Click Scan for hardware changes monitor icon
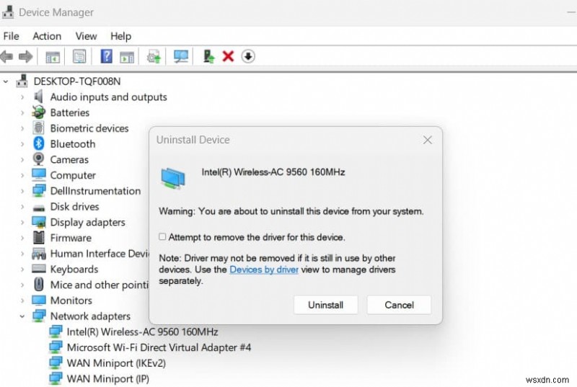577x387 pixels. (181, 57)
